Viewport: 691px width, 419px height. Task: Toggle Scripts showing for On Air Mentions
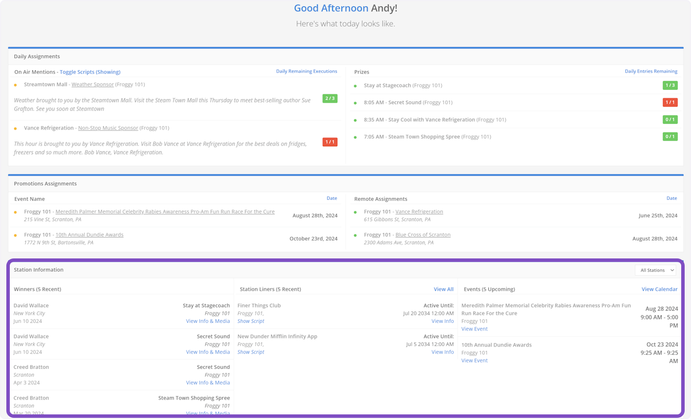tap(90, 72)
